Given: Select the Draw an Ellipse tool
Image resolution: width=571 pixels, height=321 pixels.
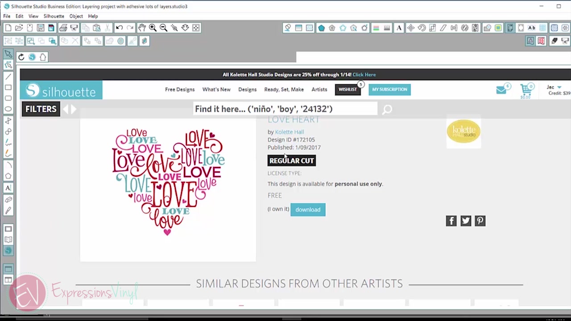Looking at the screenshot, I should click(8, 109).
